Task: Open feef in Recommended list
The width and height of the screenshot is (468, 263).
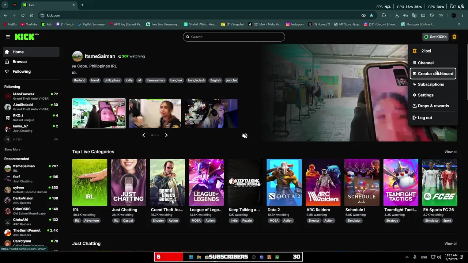Action: pos(31,179)
